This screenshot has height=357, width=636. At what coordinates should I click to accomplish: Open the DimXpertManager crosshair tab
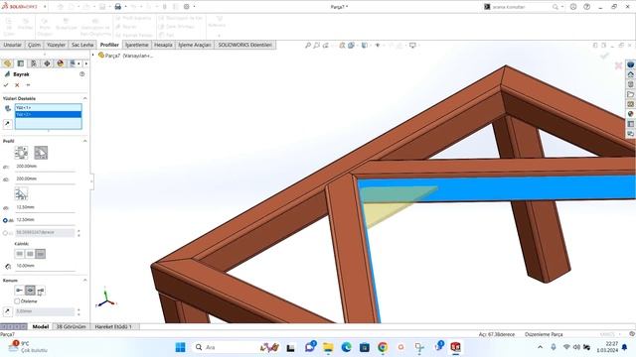pos(47,63)
